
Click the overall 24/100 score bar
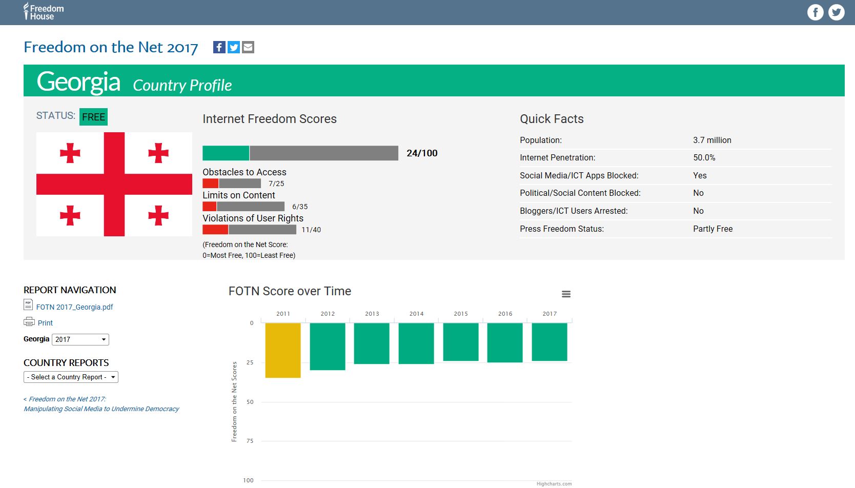300,153
